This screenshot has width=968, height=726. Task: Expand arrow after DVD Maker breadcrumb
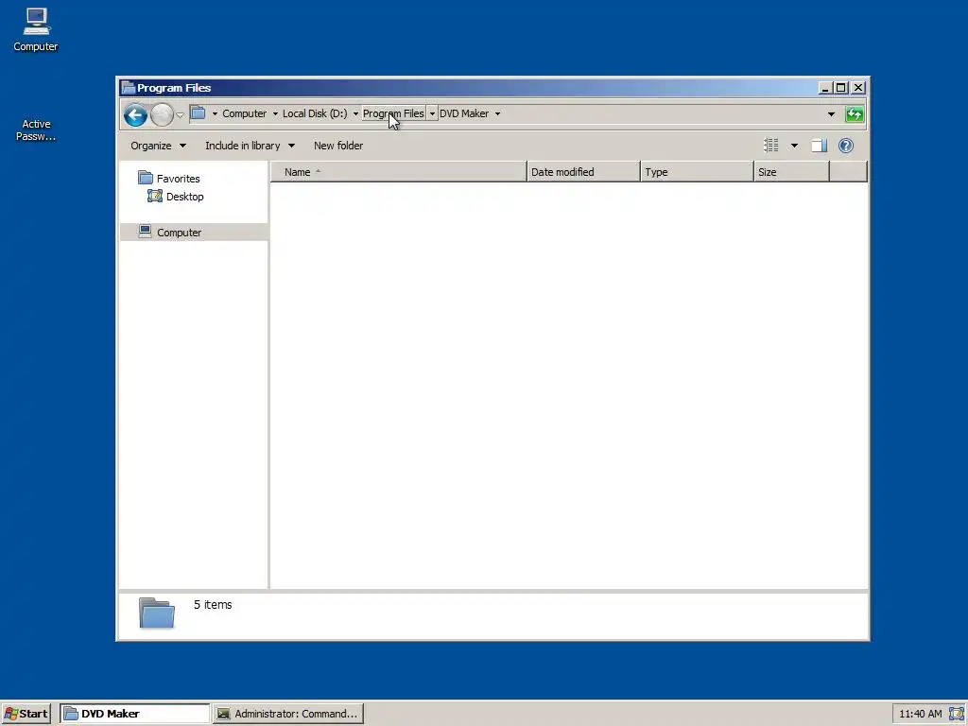point(497,113)
